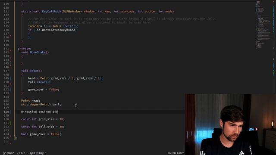This screenshot has height=155, width=276.
Task: Click the 'int mods' parameter
Action: click(166, 12)
